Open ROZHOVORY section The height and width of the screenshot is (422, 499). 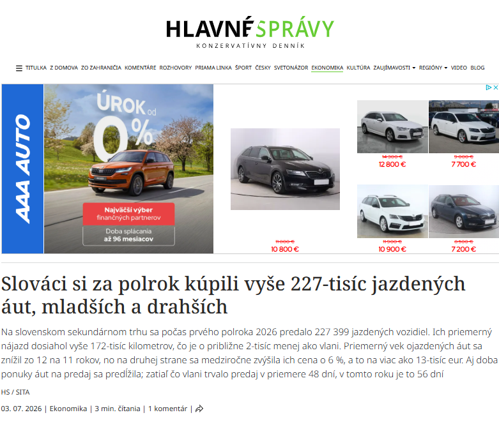tap(176, 68)
